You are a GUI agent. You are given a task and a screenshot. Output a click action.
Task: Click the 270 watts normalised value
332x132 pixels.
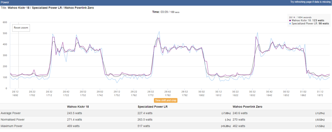click(x=239, y=120)
